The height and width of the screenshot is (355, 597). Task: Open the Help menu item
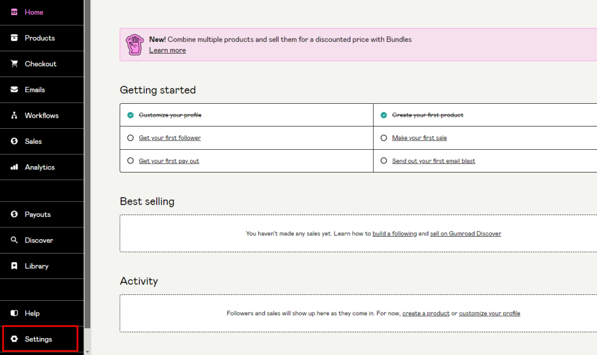[x=32, y=314]
